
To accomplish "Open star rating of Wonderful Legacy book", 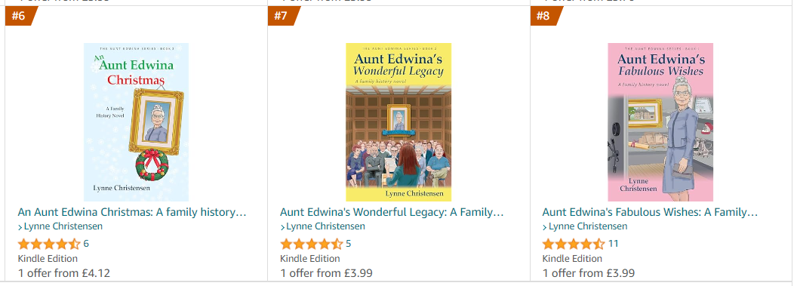I will 312,244.
